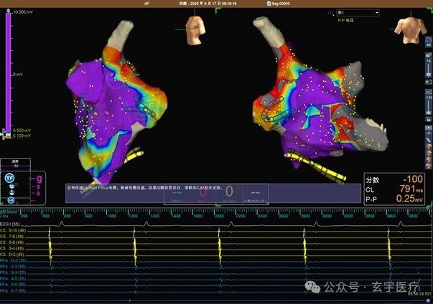Click the blue TF contact force icon
Screen dimensions: 433x304
pyautogui.click(x=9, y=178)
